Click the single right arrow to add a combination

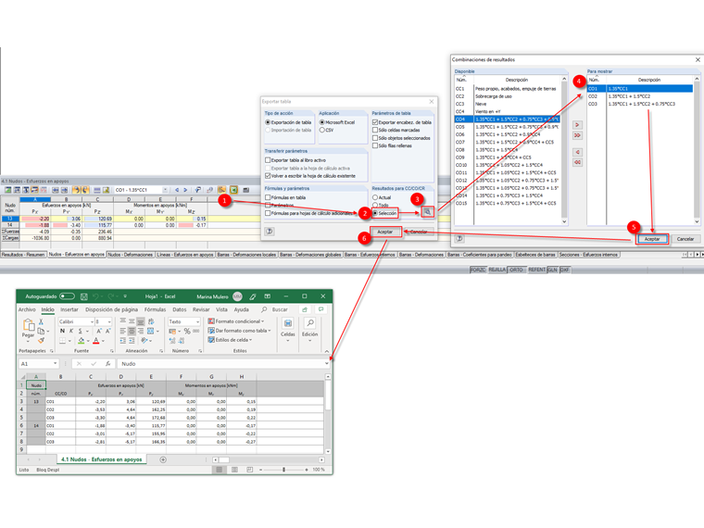(x=577, y=125)
